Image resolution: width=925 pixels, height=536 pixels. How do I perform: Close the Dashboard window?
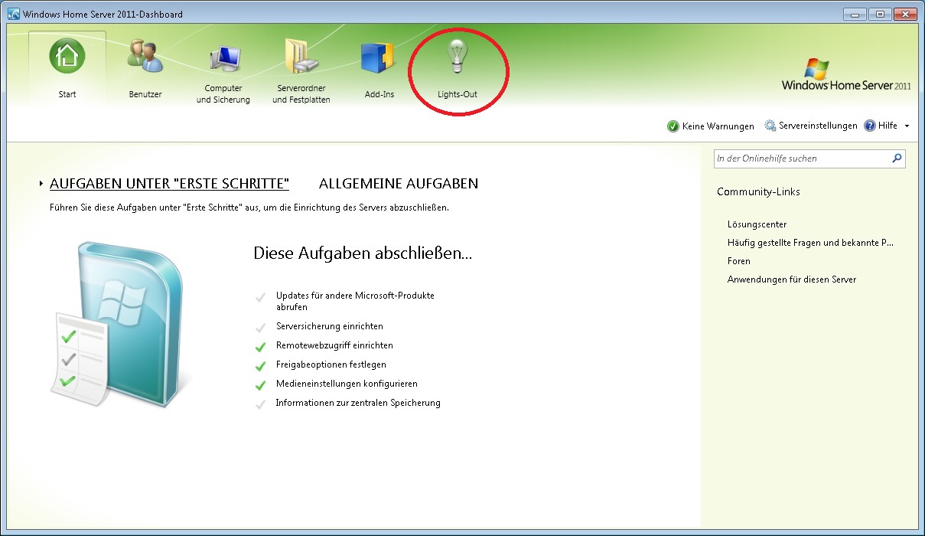tap(905, 14)
